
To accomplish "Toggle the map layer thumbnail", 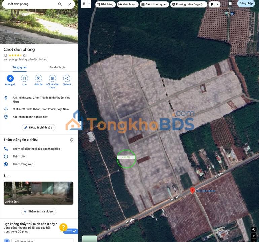I will point(89,238).
